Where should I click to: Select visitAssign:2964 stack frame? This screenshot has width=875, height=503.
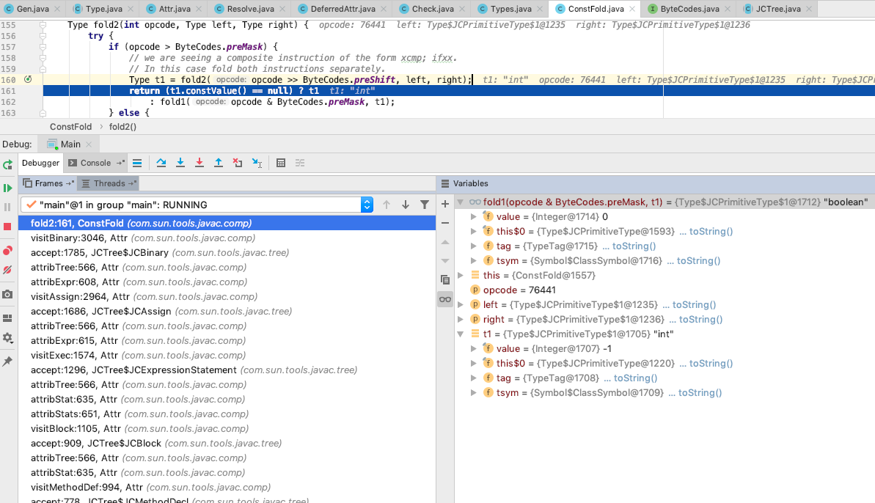point(227,297)
